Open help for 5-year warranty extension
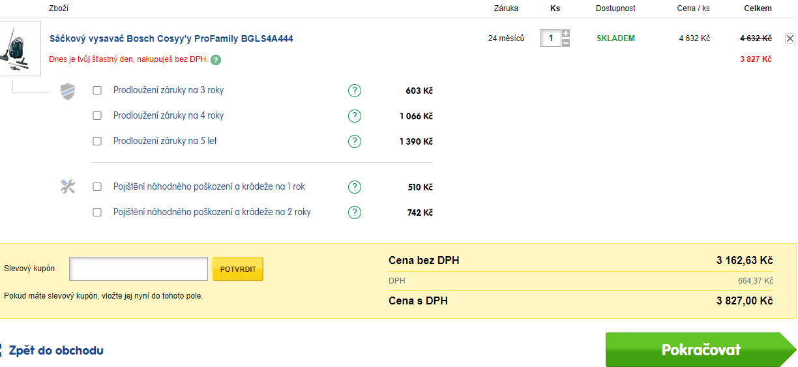The height and width of the screenshot is (367, 798). pos(355,141)
